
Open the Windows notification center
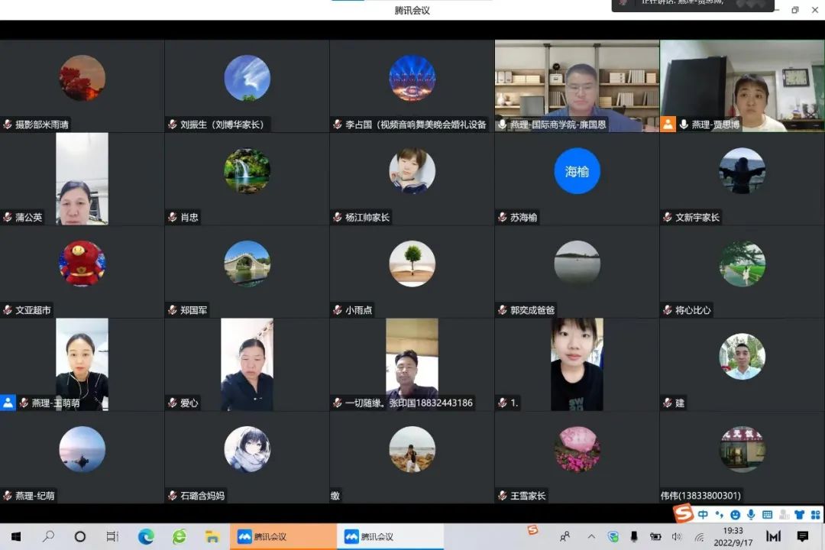pyautogui.click(x=803, y=536)
